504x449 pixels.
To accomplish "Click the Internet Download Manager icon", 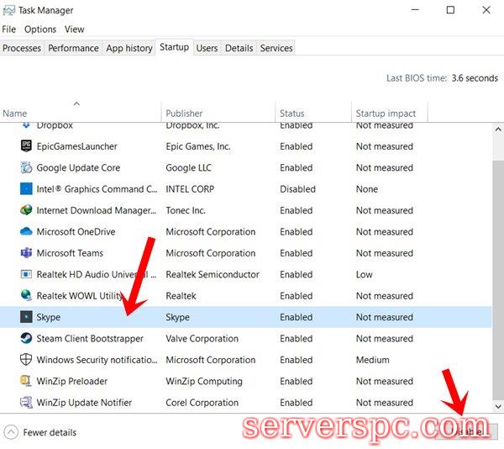I will (x=25, y=210).
